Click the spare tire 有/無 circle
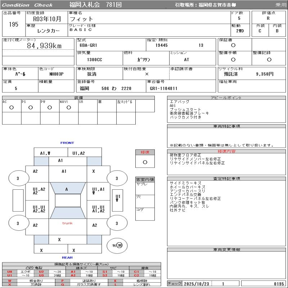This screenshot has width=288, height=288. pos(117,245)
